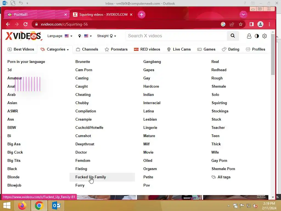Open the Action Center flag tray icon
281x211 pixels.
pyautogui.click(x=242, y=206)
